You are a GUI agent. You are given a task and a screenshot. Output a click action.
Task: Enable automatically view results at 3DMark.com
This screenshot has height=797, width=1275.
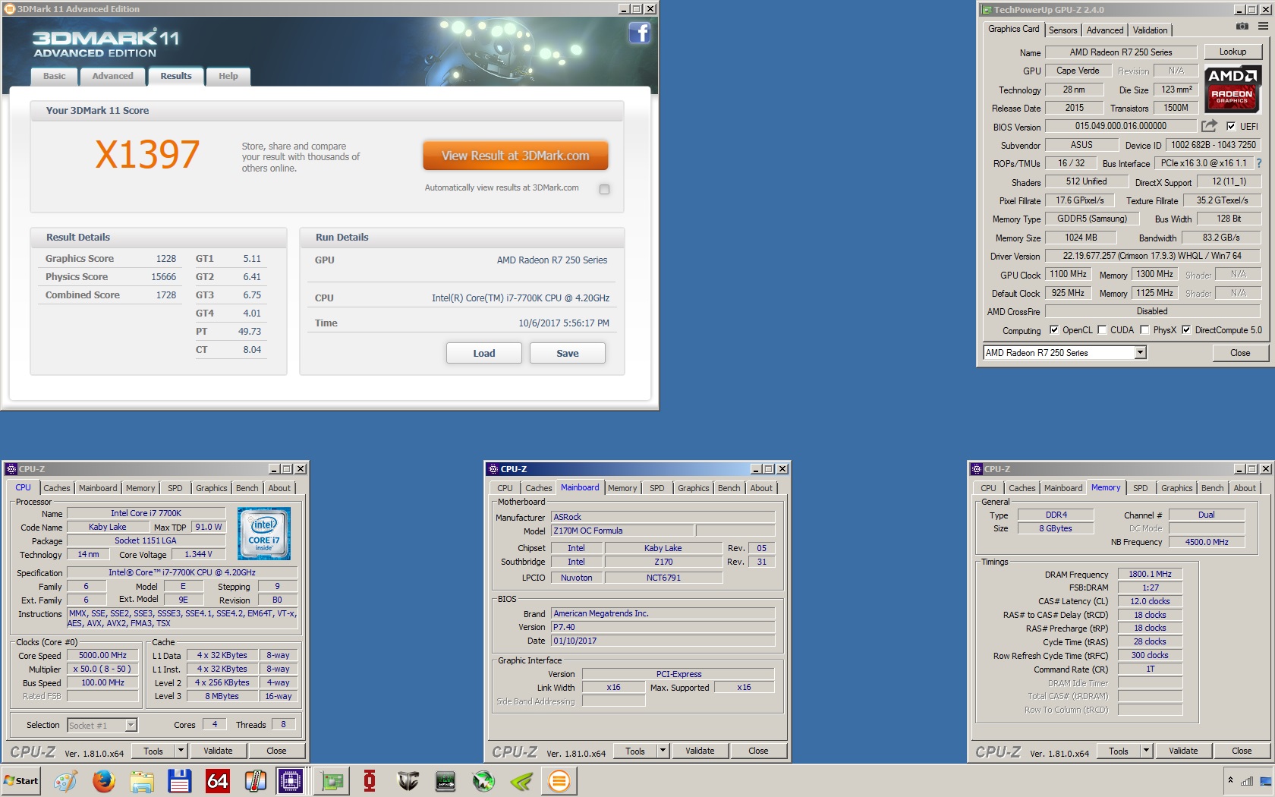[x=604, y=189]
